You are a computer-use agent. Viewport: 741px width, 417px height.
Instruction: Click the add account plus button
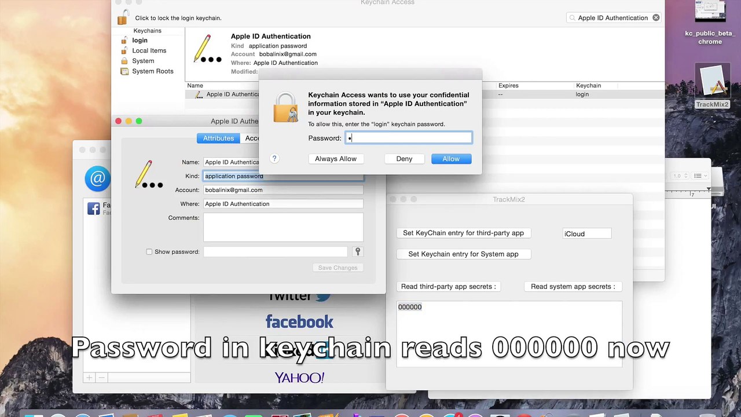tap(89, 378)
